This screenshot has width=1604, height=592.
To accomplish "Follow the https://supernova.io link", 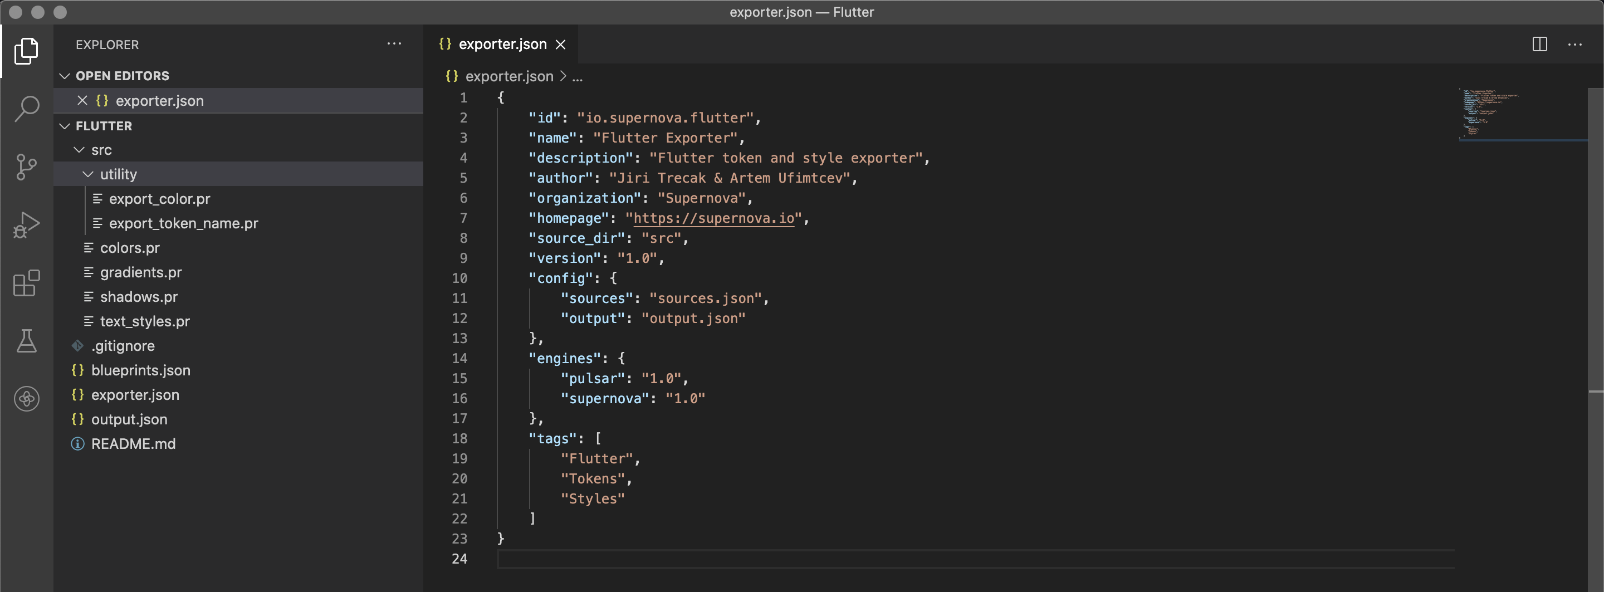I will click(x=713, y=218).
